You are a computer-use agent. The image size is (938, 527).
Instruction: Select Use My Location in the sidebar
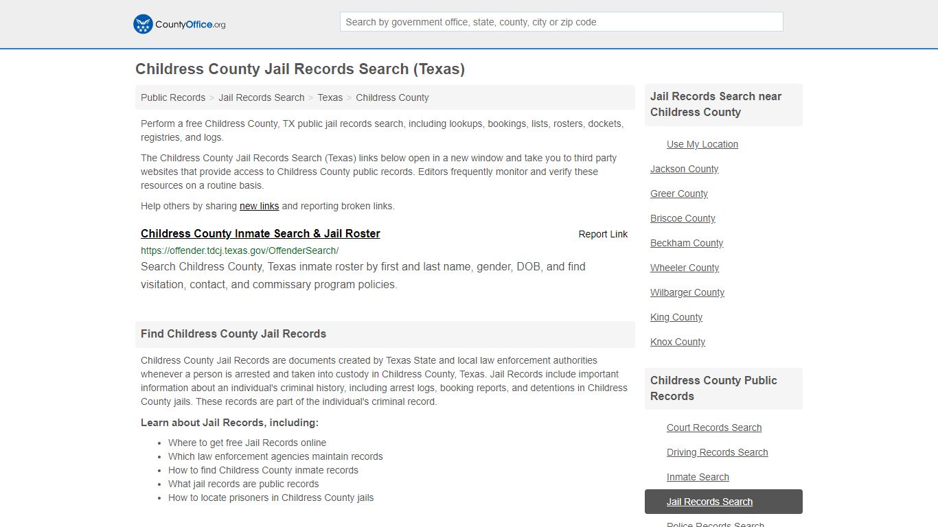tap(702, 144)
